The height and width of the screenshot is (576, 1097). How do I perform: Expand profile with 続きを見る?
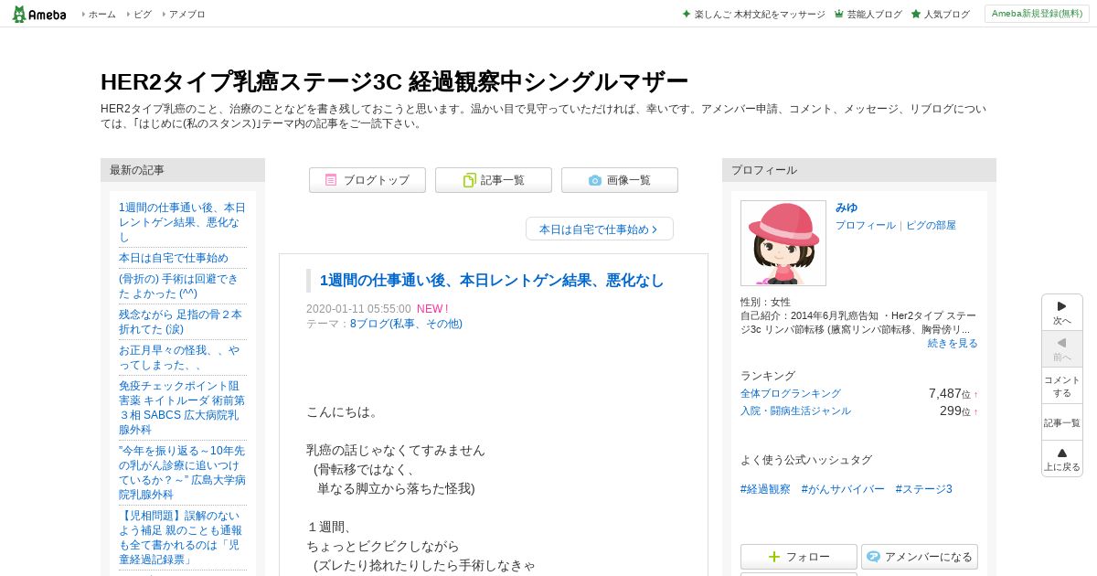coord(953,343)
